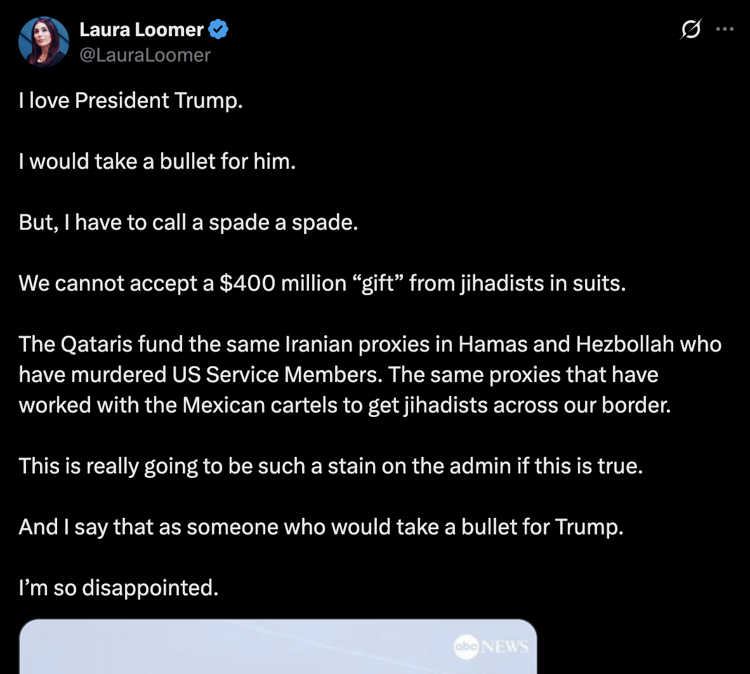Click the blue verified badge
The width and height of the screenshot is (750, 674).
[x=218, y=29]
